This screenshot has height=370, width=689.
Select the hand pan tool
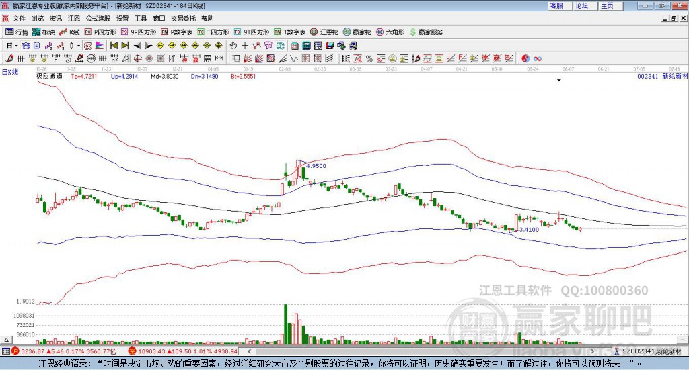pyautogui.click(x=233, y=46)
